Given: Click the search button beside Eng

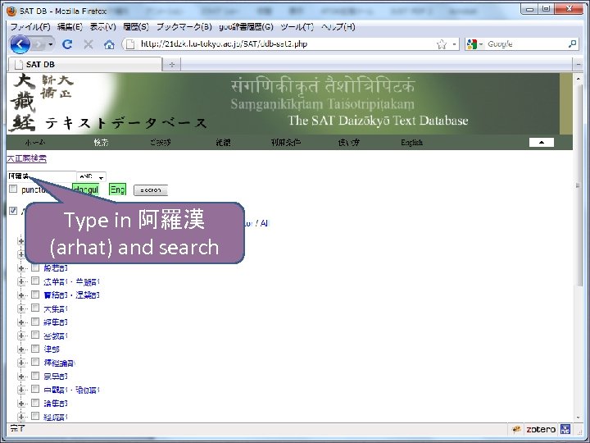Looking at the screenshot, I should point(151,190).
